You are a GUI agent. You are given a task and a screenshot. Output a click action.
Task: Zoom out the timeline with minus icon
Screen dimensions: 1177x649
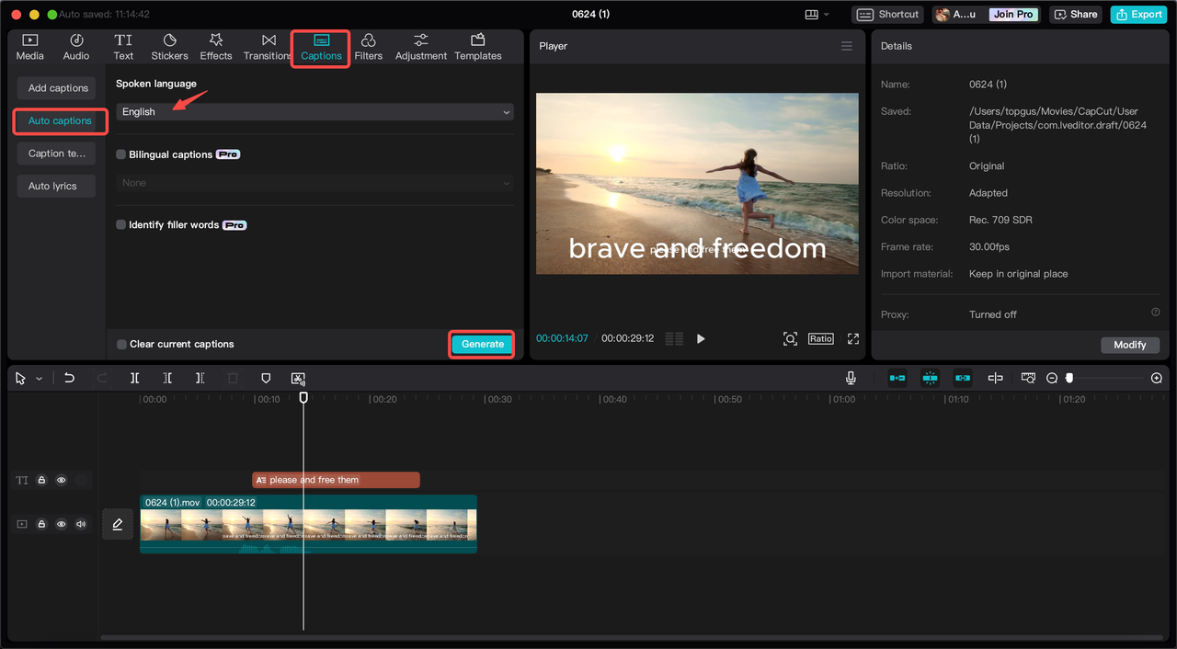1052,378
